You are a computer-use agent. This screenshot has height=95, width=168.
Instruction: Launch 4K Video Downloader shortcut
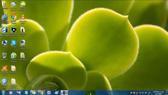coord(23,6)
